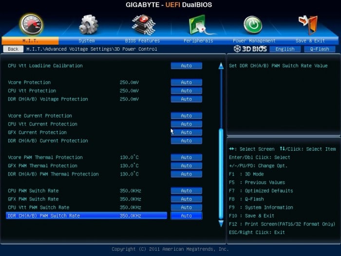The image size is (341, 256).
Task: Click the BIOS Features chip icon
Action: pos(144,24)
